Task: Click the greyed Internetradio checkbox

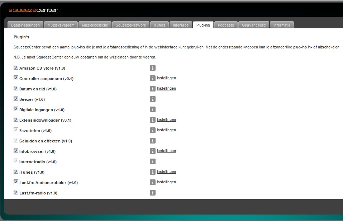Action: coord(16,161)
